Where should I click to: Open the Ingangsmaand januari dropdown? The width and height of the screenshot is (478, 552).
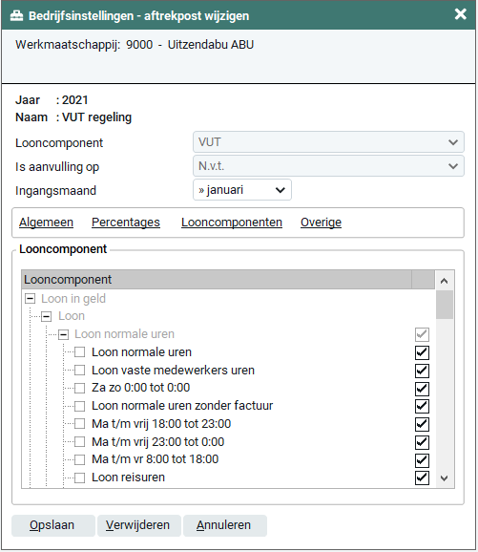pyautogui.click(x=242, y=190)
